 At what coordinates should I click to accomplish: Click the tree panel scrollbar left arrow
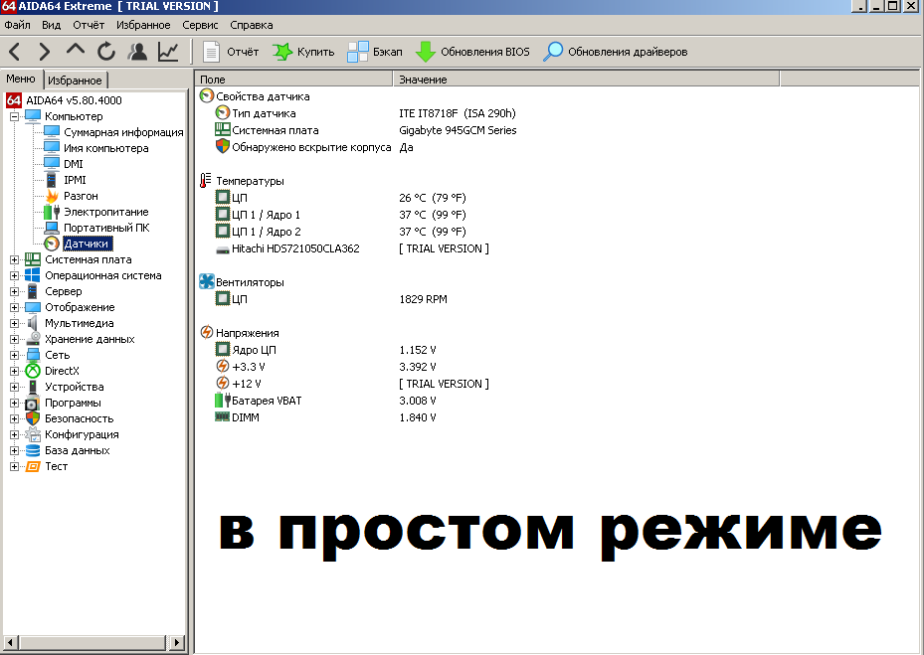[x=10, y=642]
